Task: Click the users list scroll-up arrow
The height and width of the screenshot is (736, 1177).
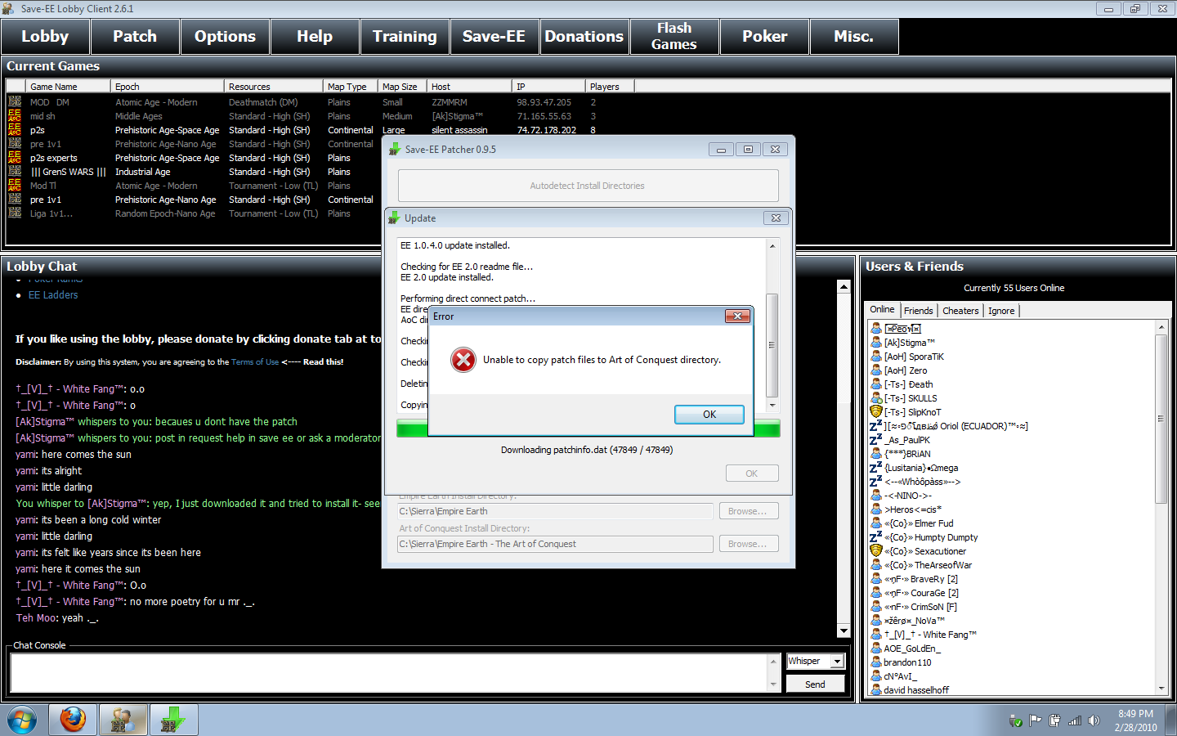Action: coord(1161,327)
